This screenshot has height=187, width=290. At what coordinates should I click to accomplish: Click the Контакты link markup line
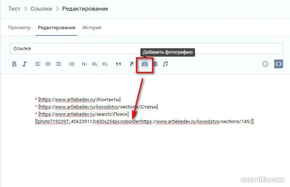(x=78, y=99)
